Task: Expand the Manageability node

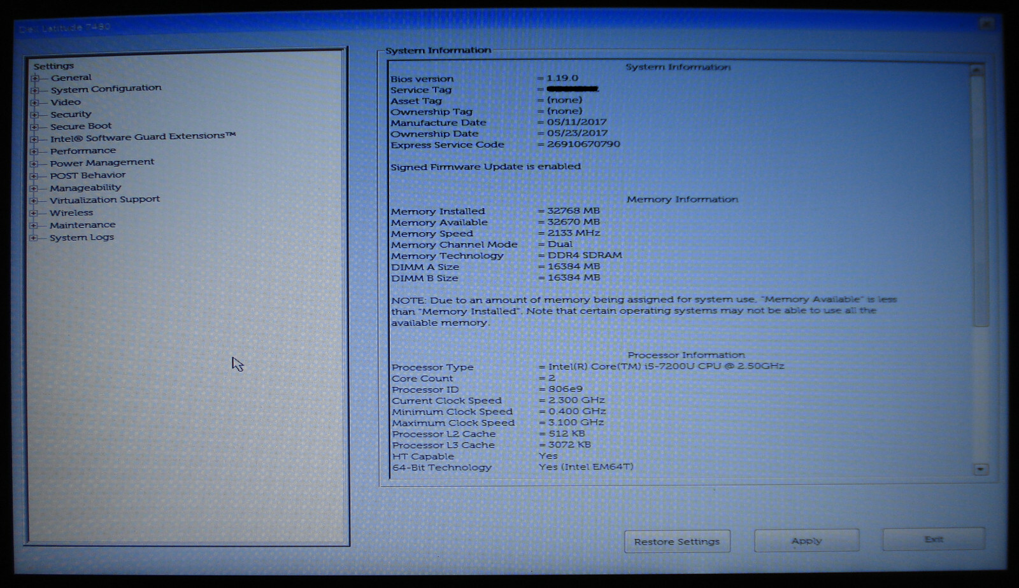Action: (x=34, y=188)
